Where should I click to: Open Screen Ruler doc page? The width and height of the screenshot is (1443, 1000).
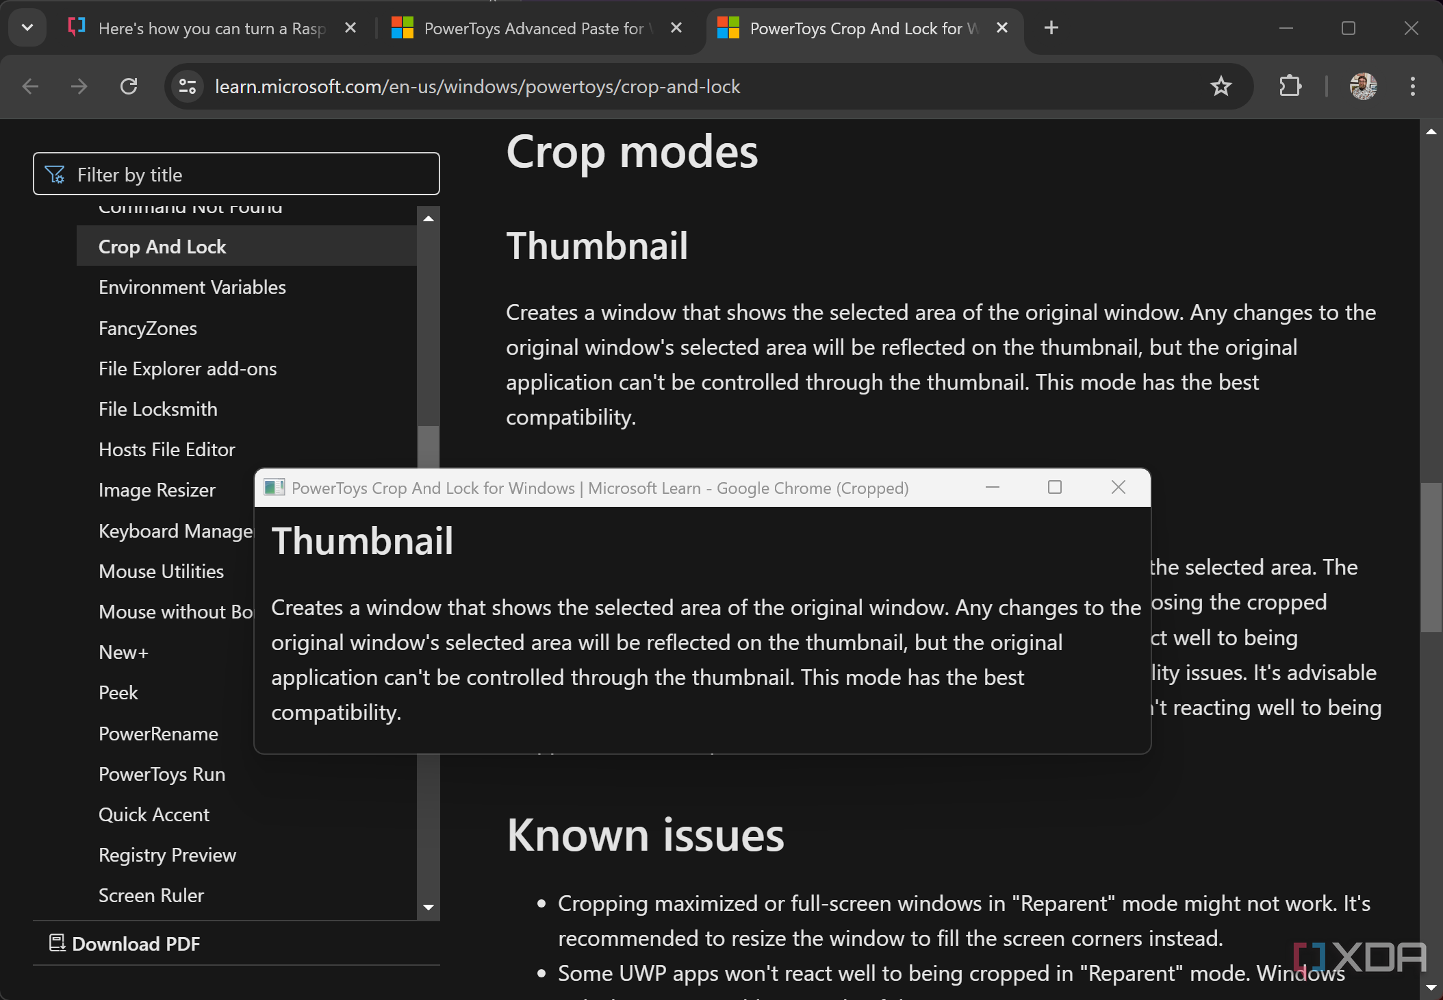click(151, 895)
